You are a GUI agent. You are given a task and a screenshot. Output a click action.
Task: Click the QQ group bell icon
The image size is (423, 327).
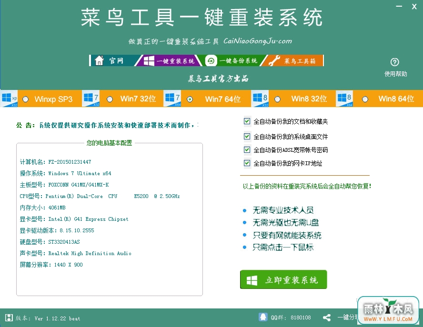coord(263,317)
